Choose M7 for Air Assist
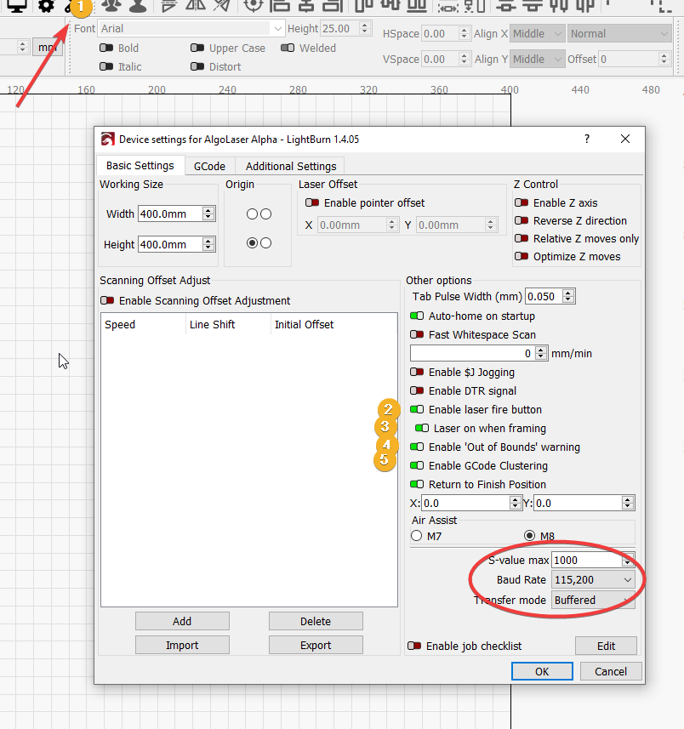The image size is (684, 729). tap(417, 536)
